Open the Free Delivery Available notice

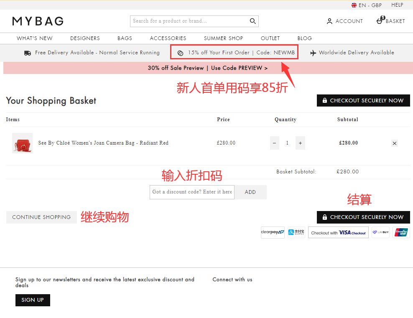point(92,53)
